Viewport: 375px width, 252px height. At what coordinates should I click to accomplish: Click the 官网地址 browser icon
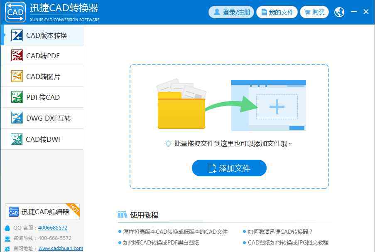tap(7, 249)
